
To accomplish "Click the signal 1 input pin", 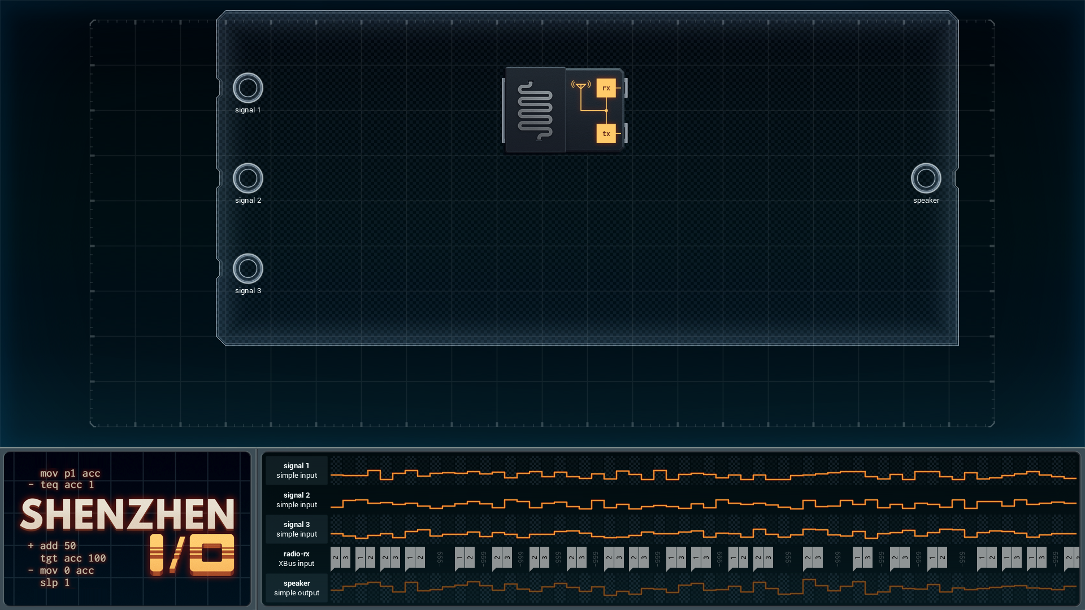I will pos(248,88).
